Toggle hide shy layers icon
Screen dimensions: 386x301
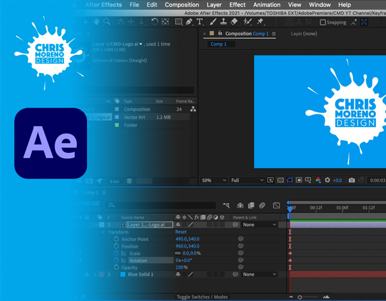tap(240, 206)
